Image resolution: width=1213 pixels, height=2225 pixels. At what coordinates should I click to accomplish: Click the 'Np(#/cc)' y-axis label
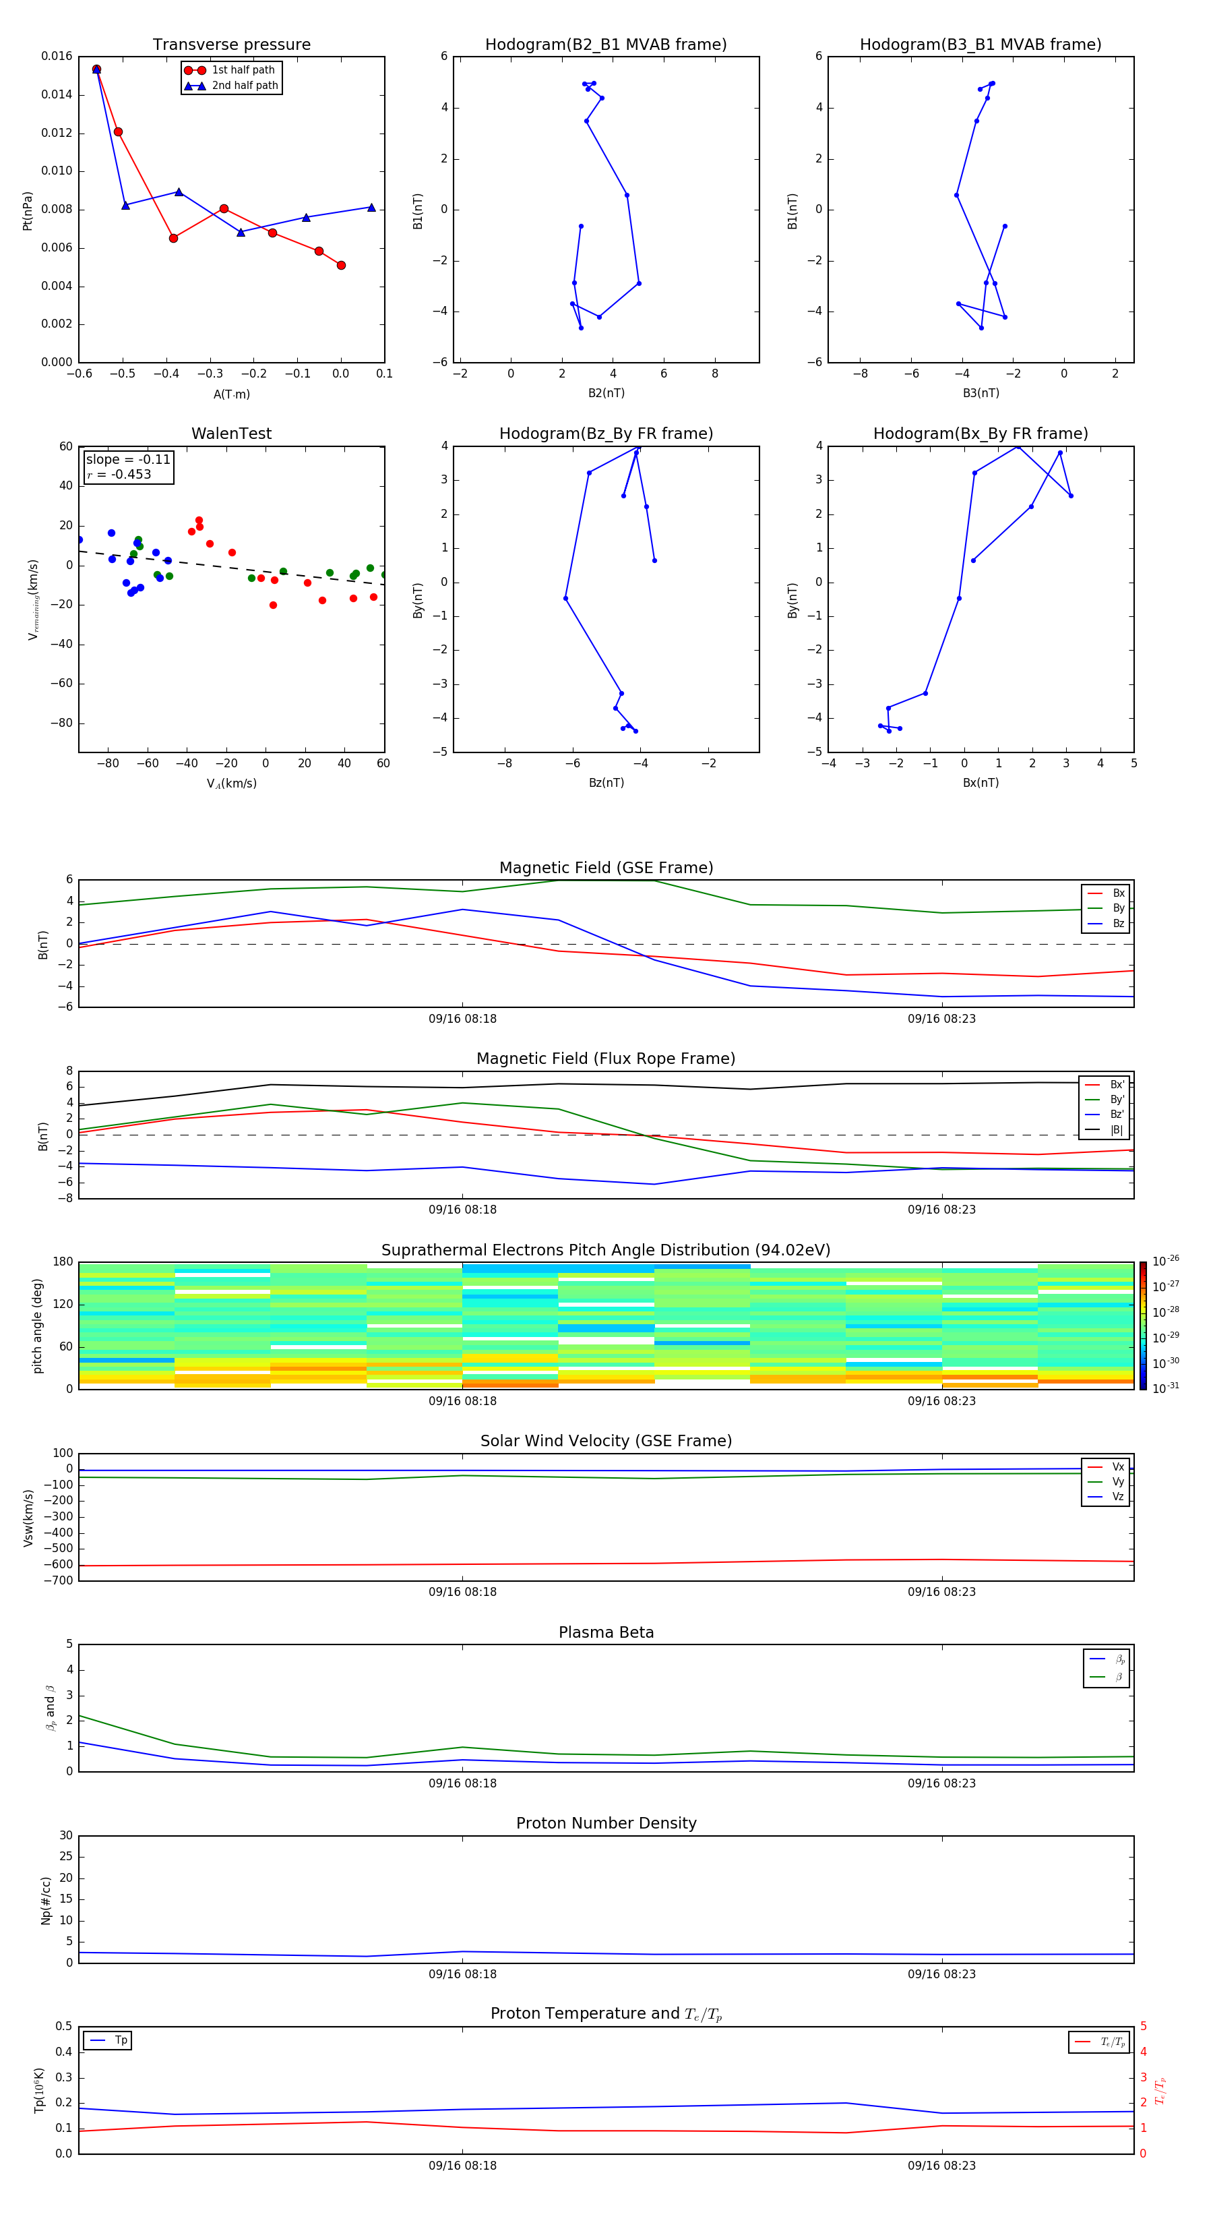coord(46,1900)
